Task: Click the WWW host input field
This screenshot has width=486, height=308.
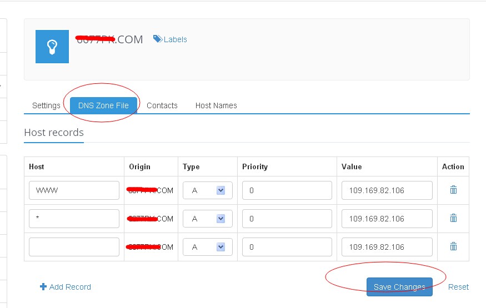Action: pos(74,190)
